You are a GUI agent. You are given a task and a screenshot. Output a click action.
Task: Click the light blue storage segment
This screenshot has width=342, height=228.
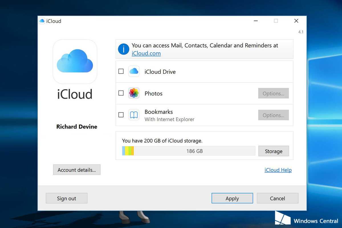(123, 151)
